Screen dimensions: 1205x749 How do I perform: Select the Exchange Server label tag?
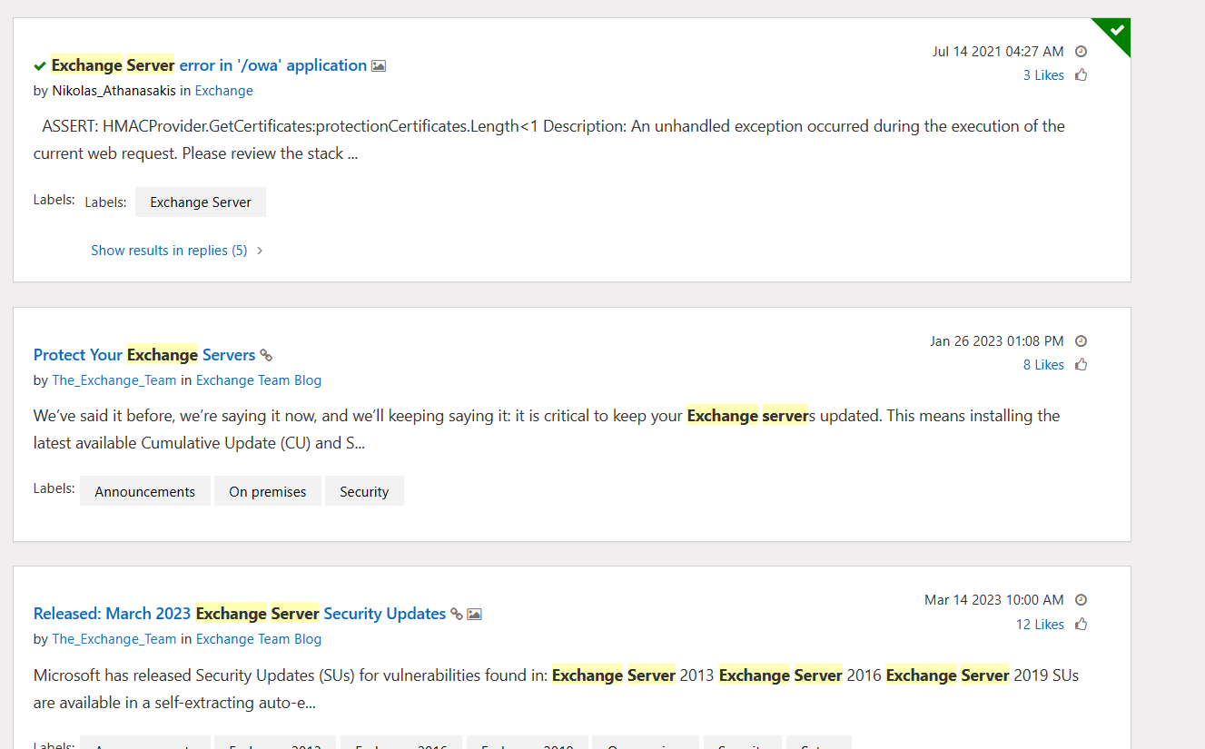click(x=201, y=202)
